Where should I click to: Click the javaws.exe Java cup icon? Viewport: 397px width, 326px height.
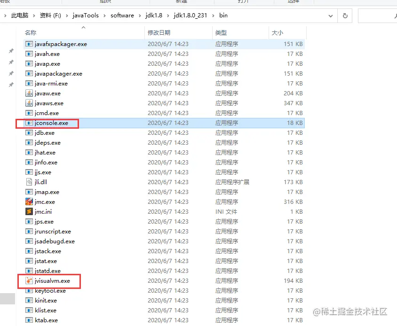[x=29, y=103]
